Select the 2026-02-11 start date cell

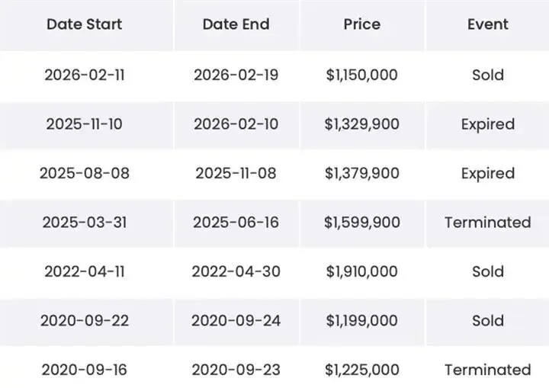point(85,75)
